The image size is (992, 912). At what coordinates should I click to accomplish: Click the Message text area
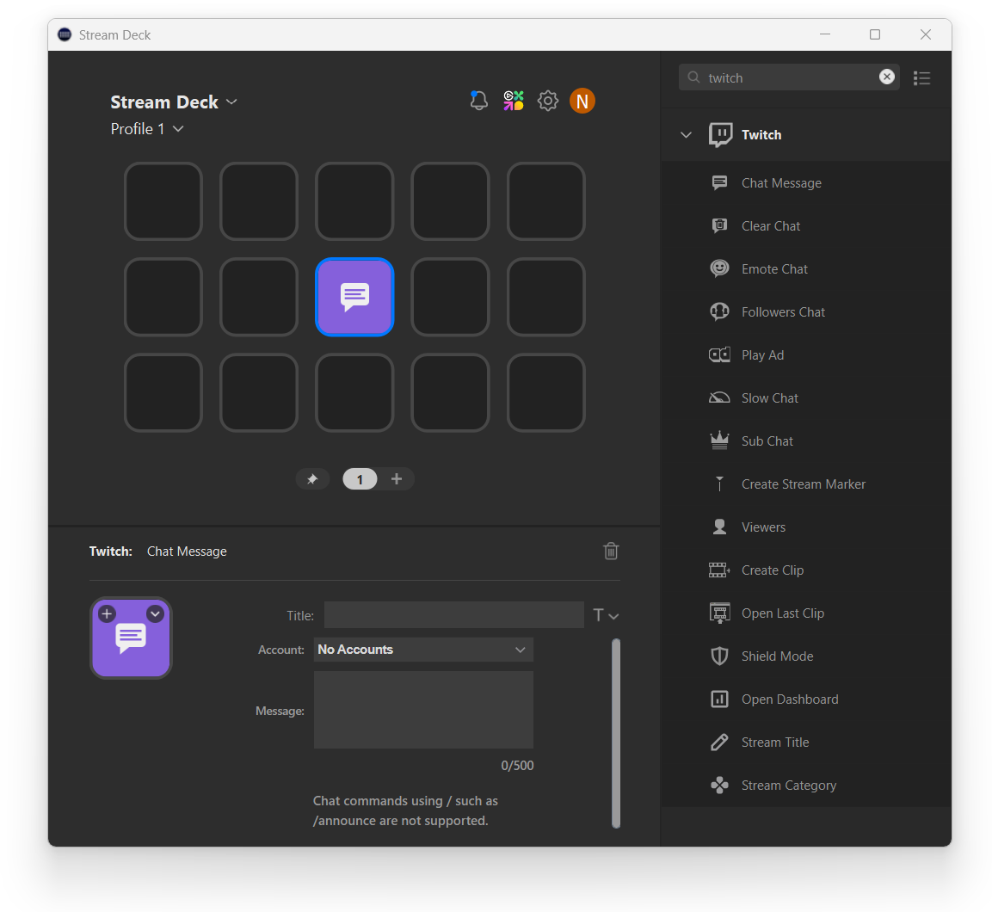pos(423,710)
